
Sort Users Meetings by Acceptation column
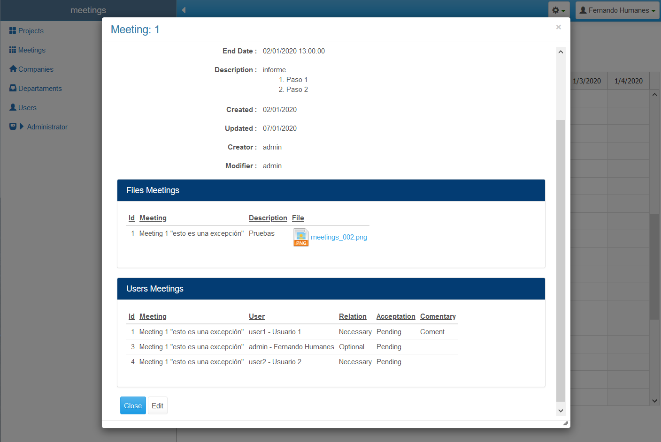[x=396, y=316]
